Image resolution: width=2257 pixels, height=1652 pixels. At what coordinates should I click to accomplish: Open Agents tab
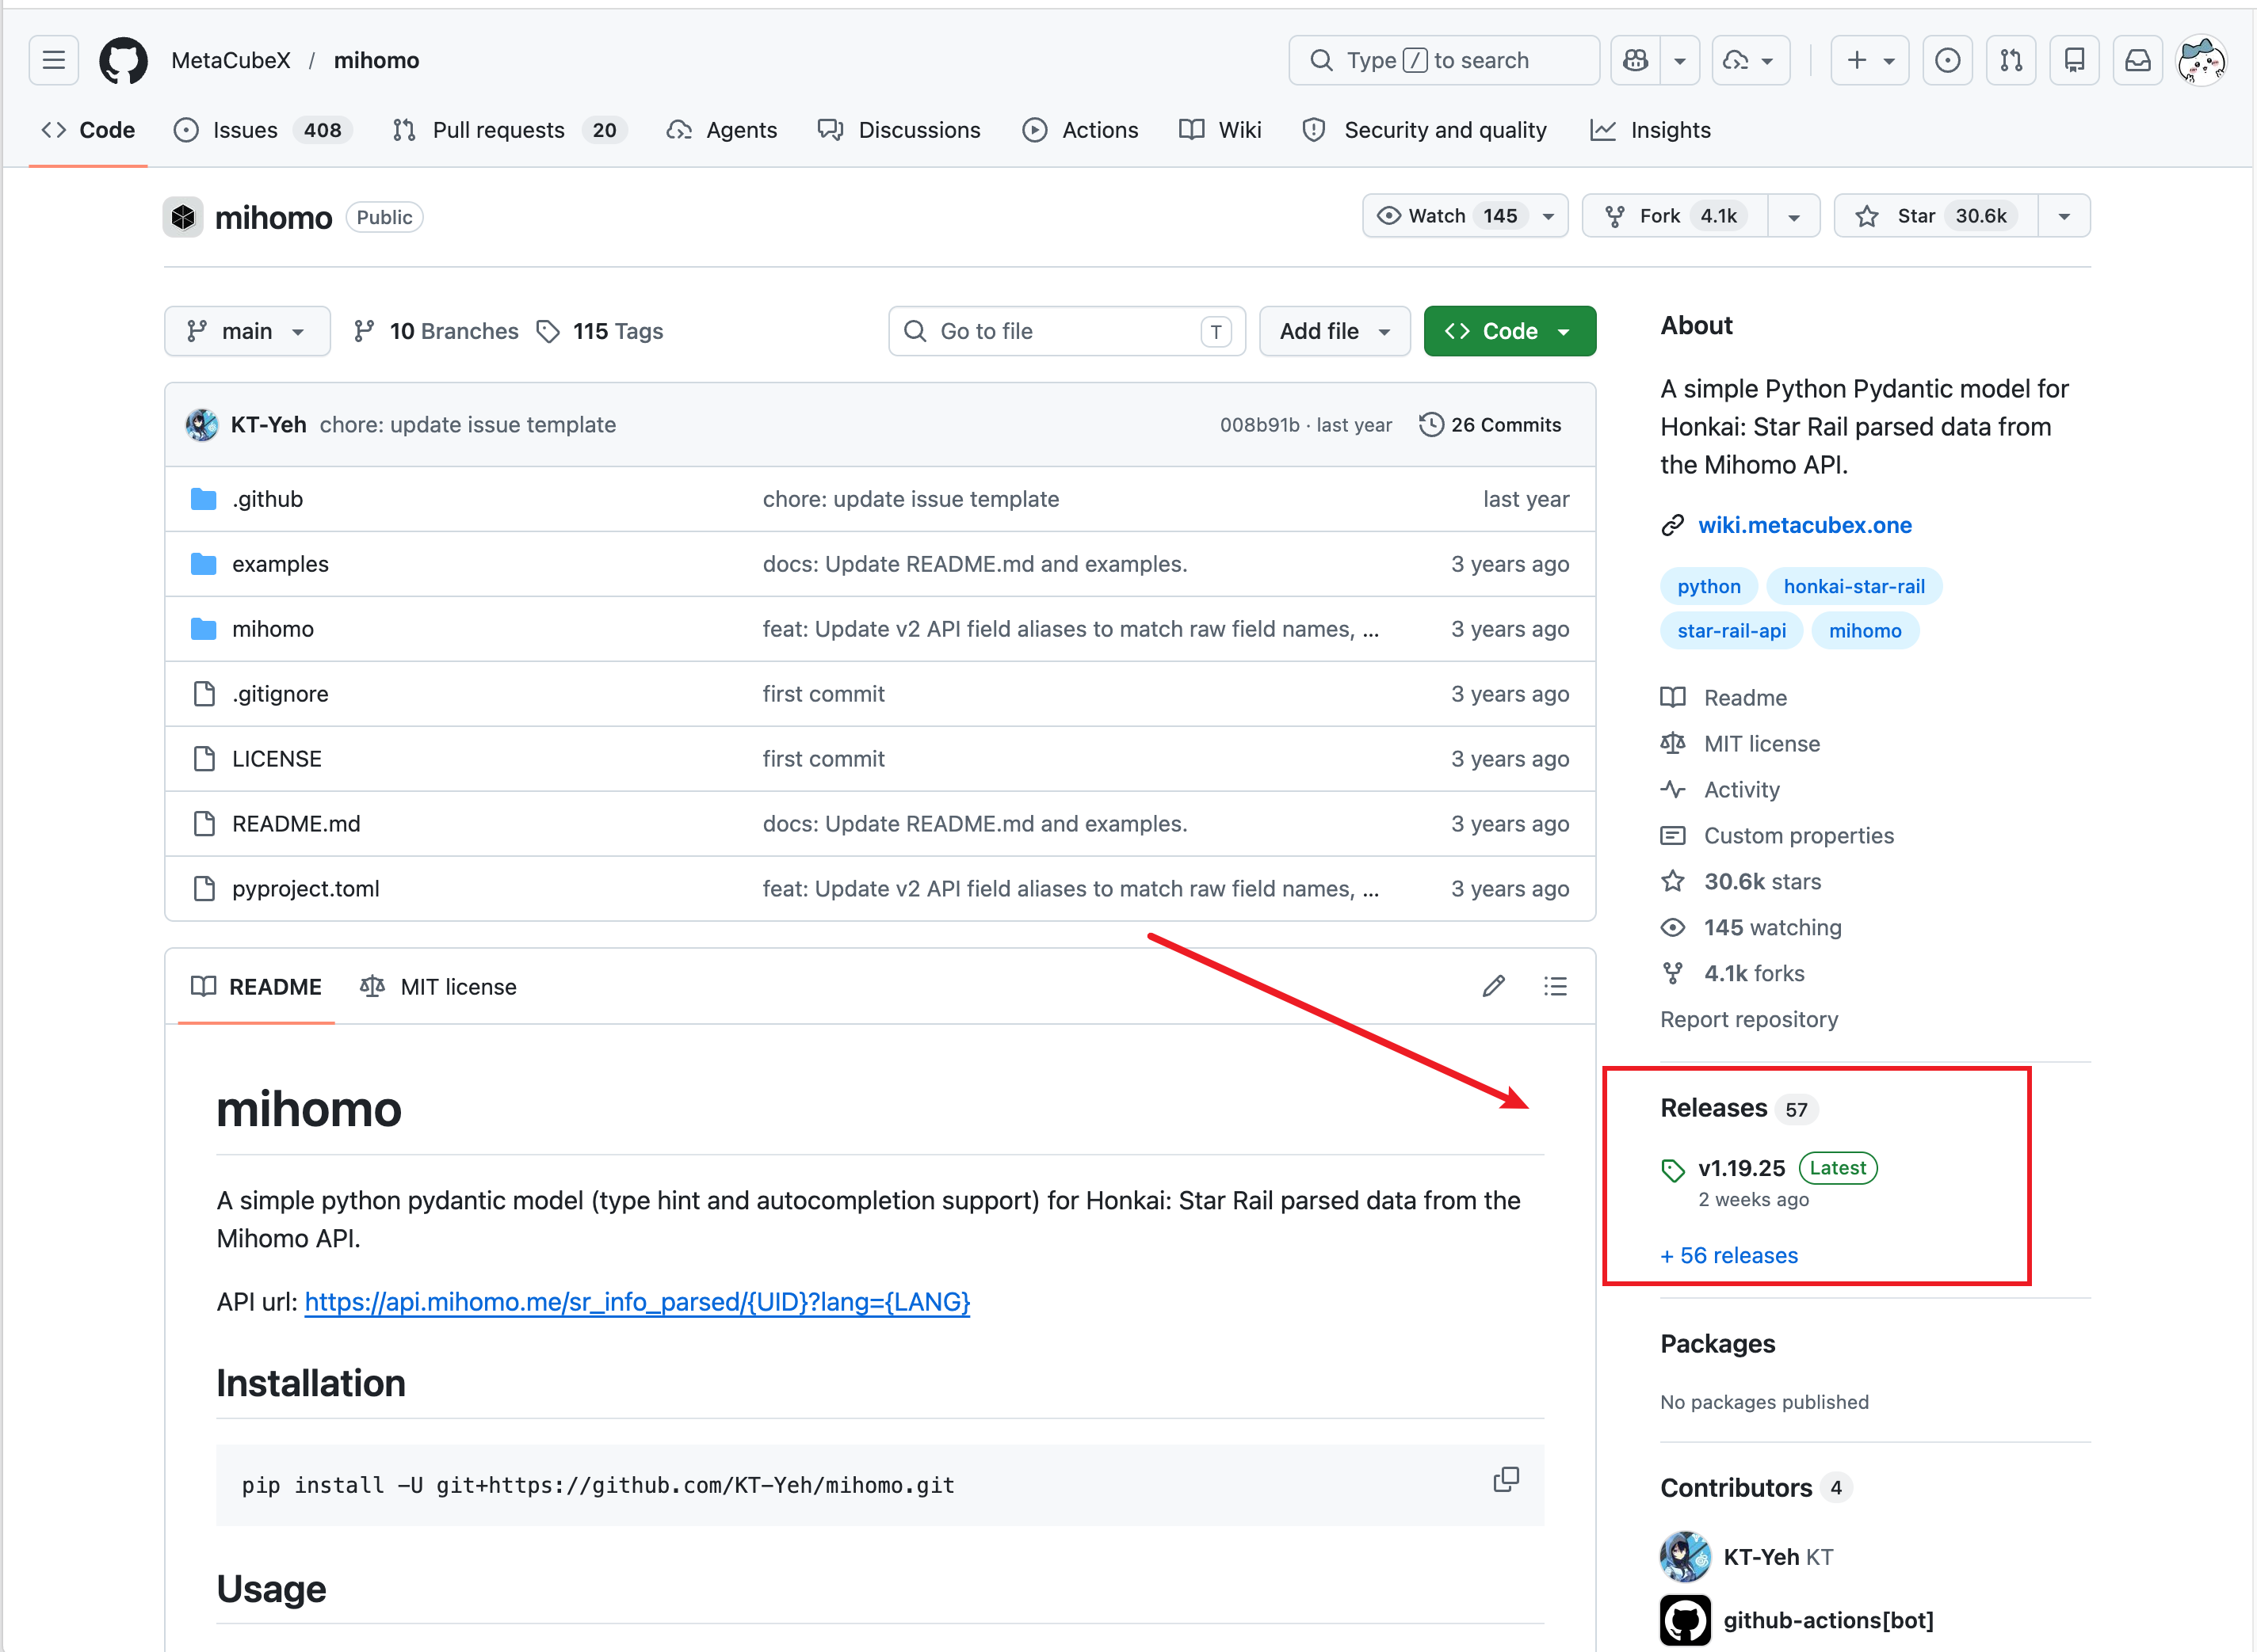pos(721,130)
